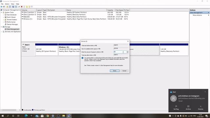Collapse Disk Management header in Actions pane

[208, 12]
